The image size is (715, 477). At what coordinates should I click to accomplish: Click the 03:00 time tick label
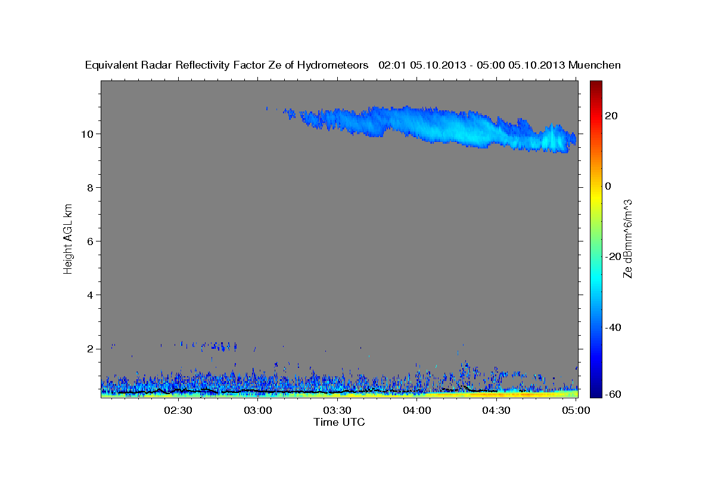coord(258,410)
